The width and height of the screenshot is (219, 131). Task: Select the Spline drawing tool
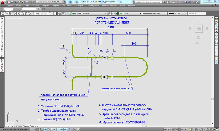tap(2, 39)
